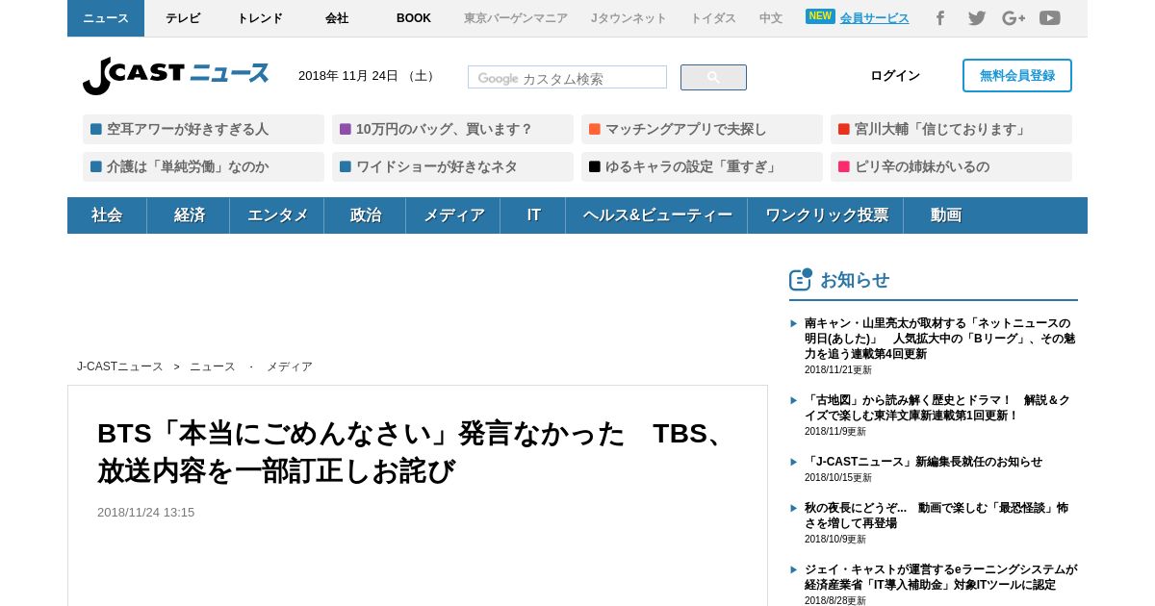Screen dimensions: 1155x606
Task: Select the 会社 top tab
Action: click(337, 18)
